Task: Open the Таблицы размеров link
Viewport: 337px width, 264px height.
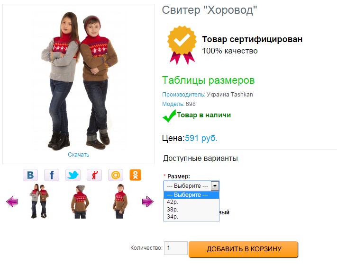Action: click(x=208, y=80)
